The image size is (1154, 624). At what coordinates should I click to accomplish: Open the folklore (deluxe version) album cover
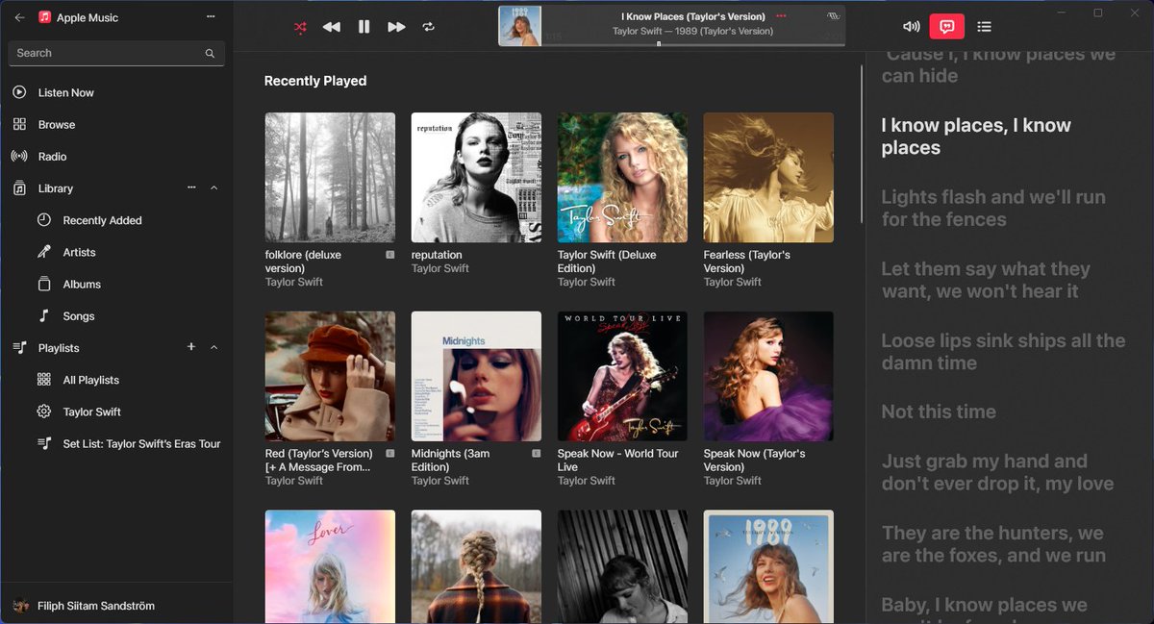330,178
